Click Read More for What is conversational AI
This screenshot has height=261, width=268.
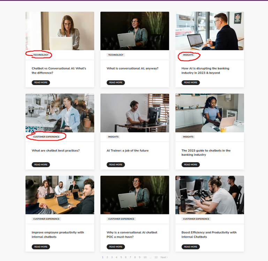116,82
